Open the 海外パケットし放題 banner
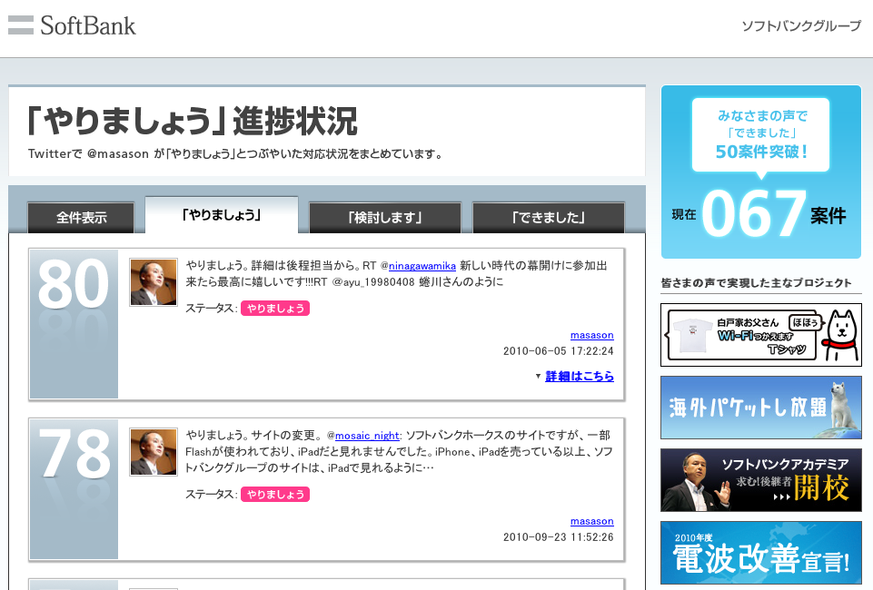 click(760, 407)
